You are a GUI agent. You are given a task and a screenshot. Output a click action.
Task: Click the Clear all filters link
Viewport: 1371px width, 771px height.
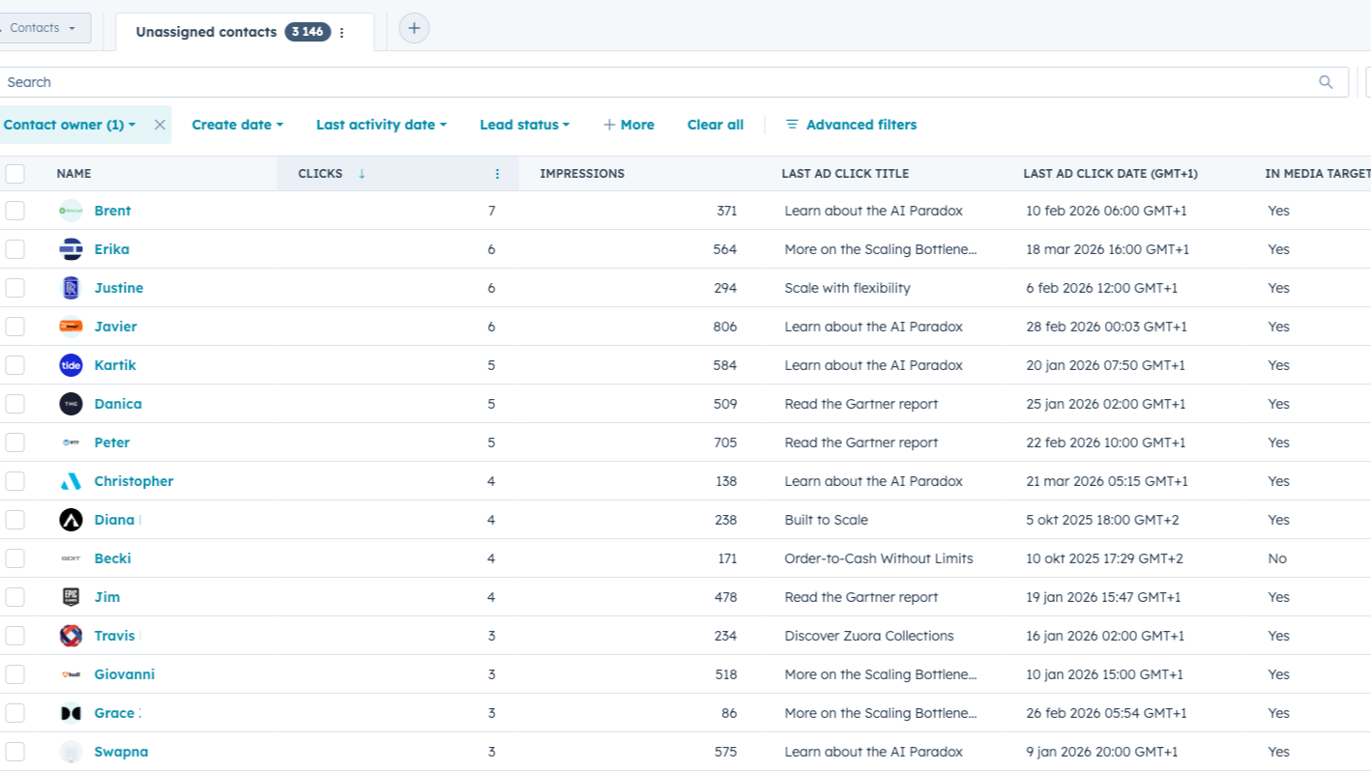point(715,125)
